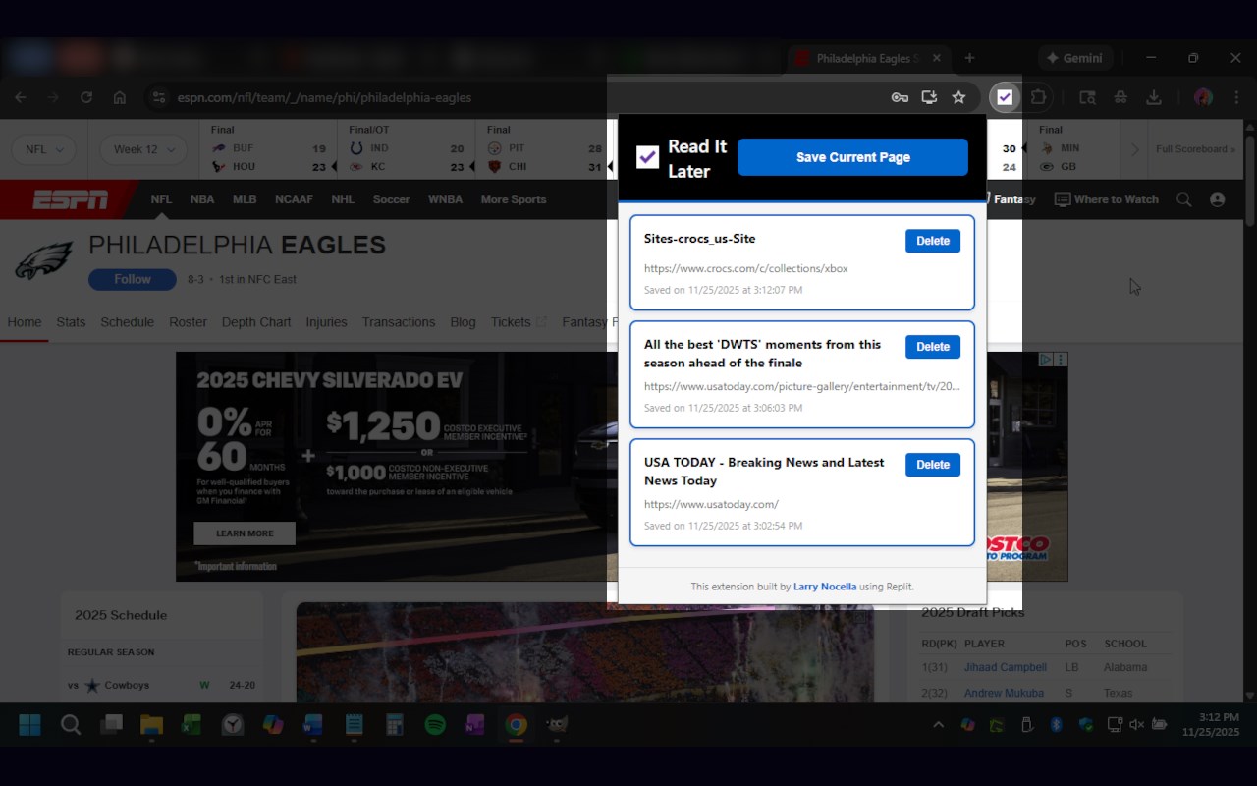The width and height of the screenshot is (1257, 786).
Task: Open the NBA item in ESPN navigation
Action: tap(202, 199)
